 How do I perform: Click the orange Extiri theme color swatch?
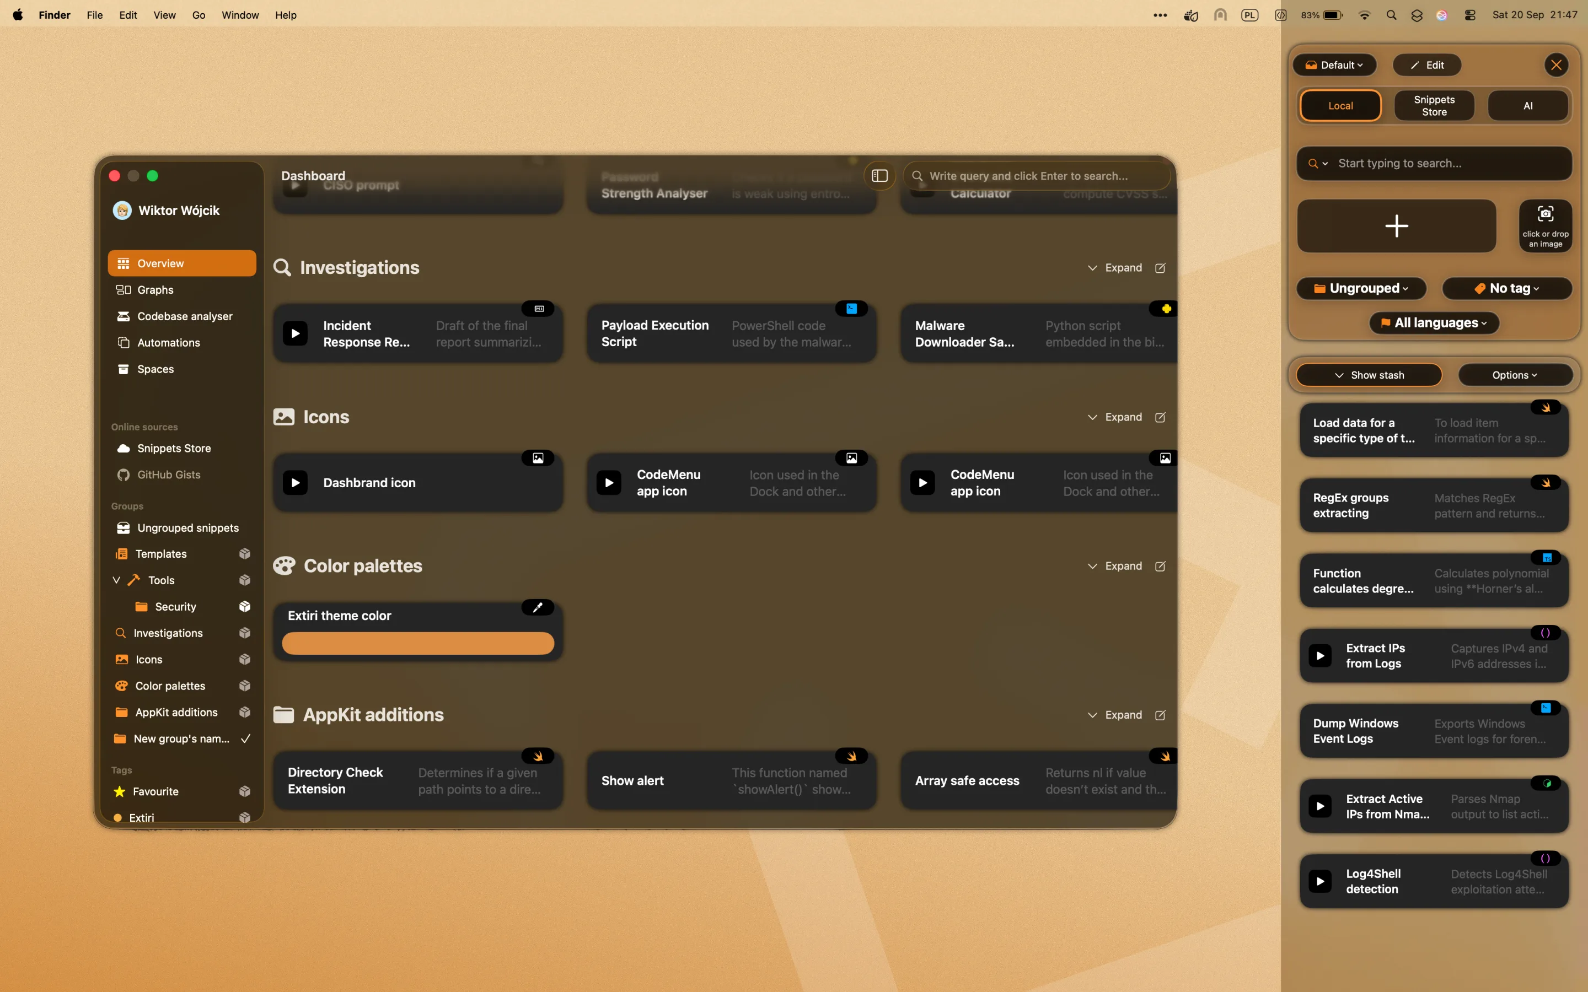click(x=418, y=644)
